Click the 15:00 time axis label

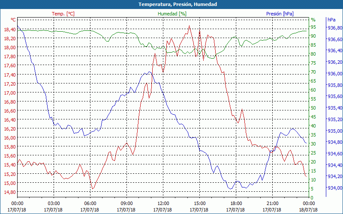199,204
